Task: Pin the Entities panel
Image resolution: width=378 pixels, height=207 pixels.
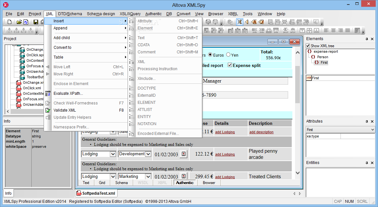Action: click(x=367, y=163)
